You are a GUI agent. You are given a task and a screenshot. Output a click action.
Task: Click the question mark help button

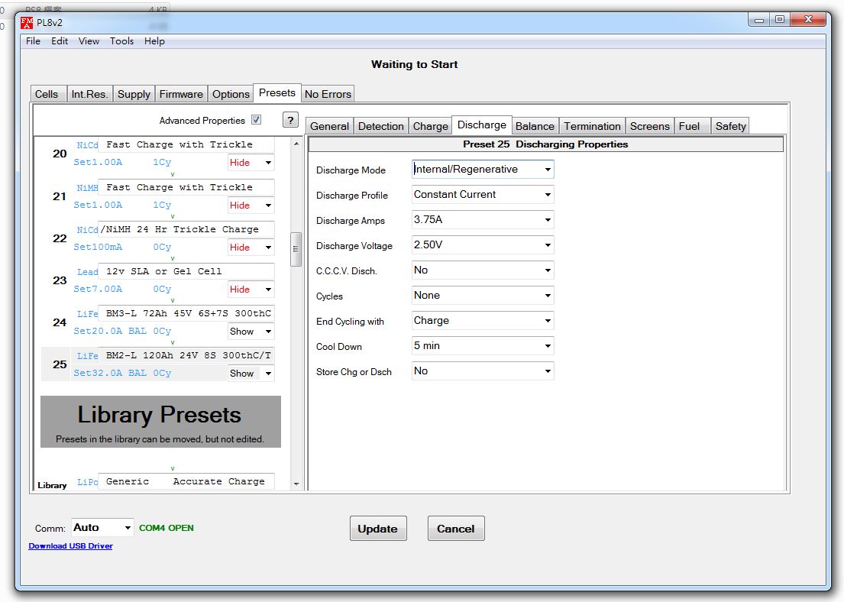click(290, 120)
